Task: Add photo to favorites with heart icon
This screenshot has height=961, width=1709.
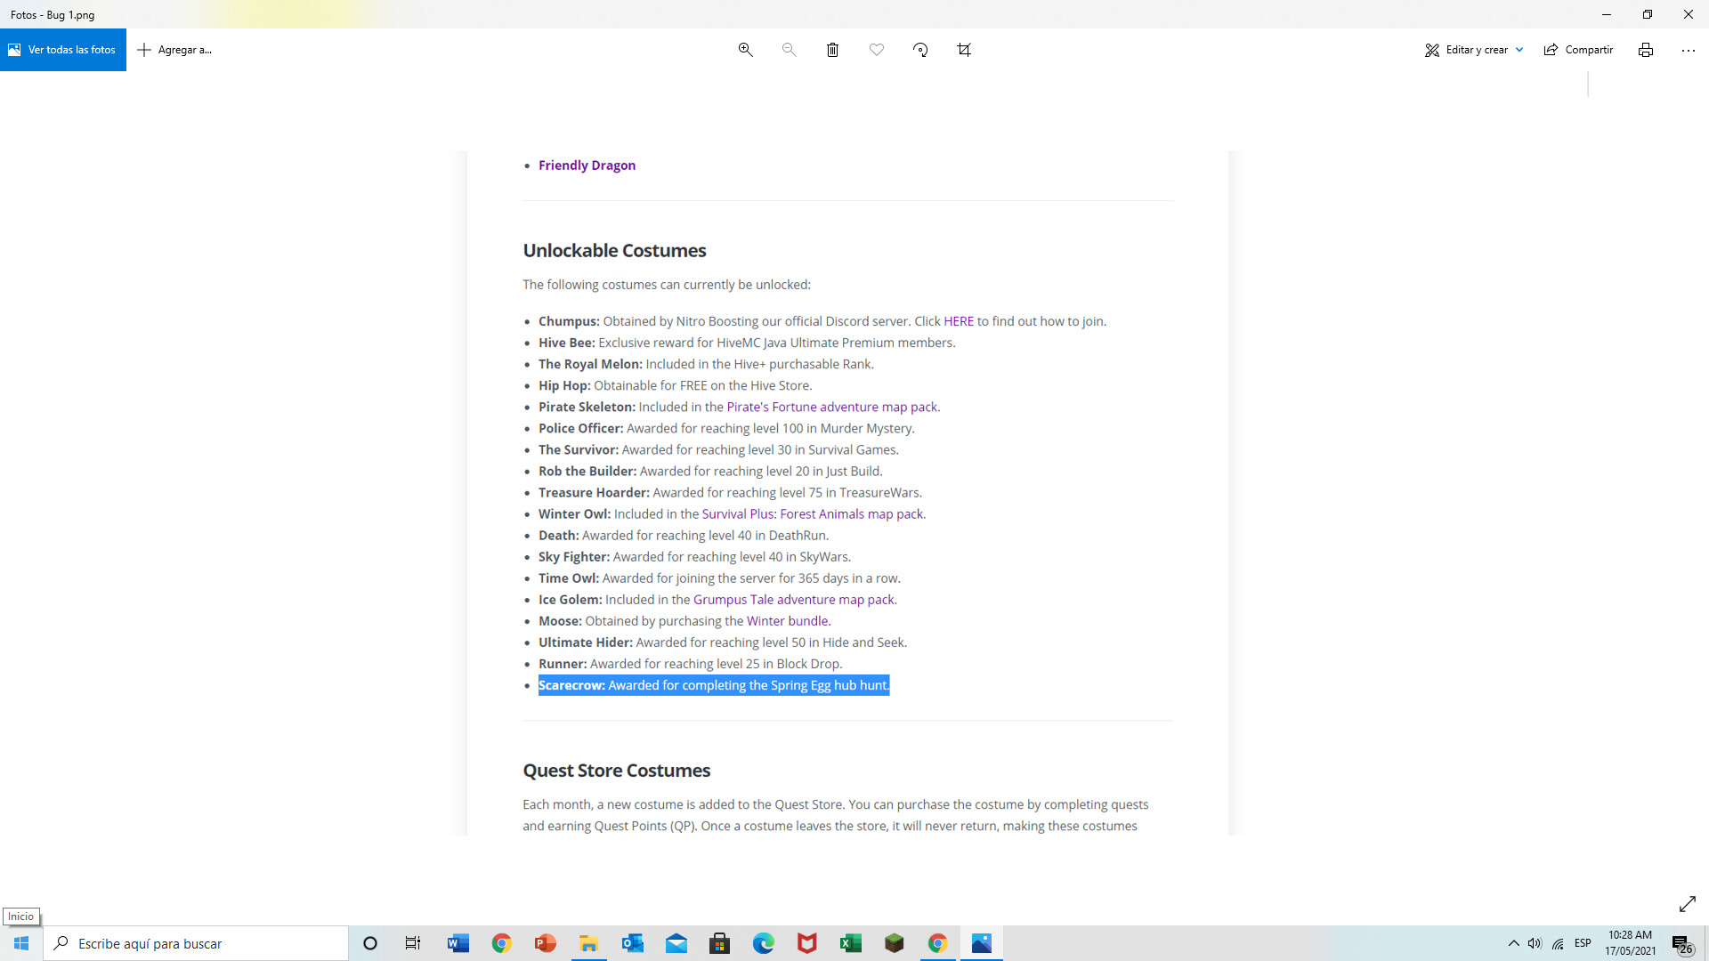Action: coord(877,50)
